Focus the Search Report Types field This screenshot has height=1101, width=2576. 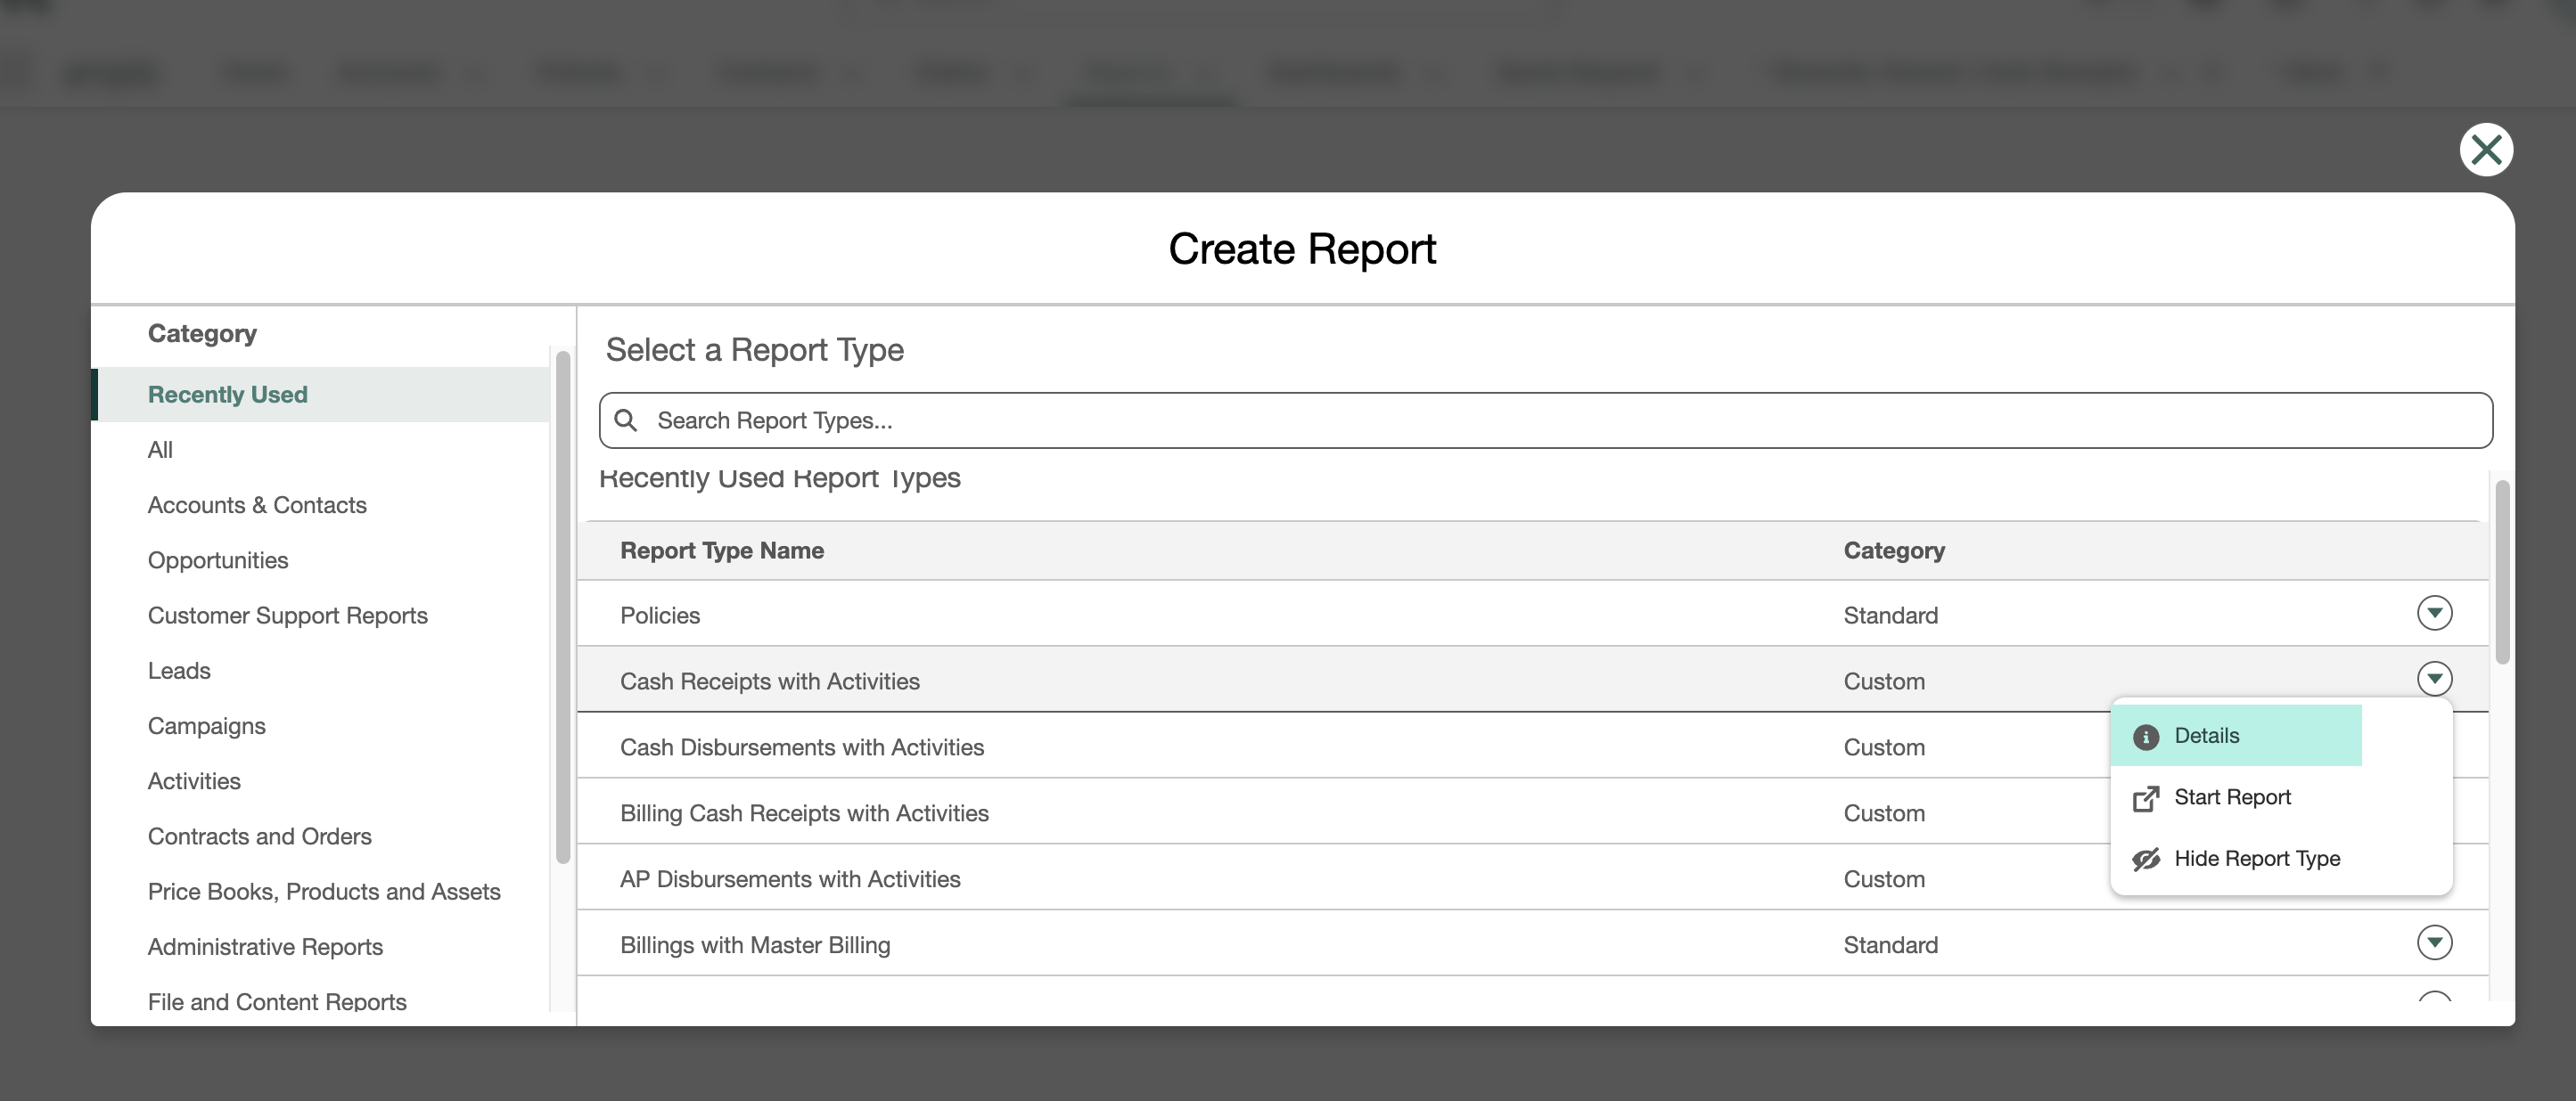1545,420
